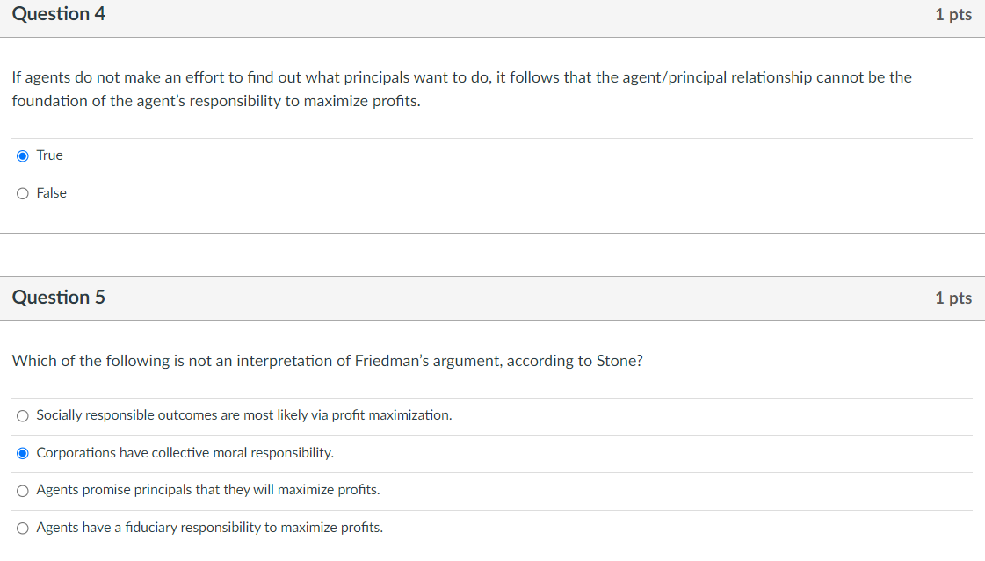The width and height of the screenshot is (985, 561).
Task: Select 'Corporations have collective moral responsibility'
Action: point(22,452)
